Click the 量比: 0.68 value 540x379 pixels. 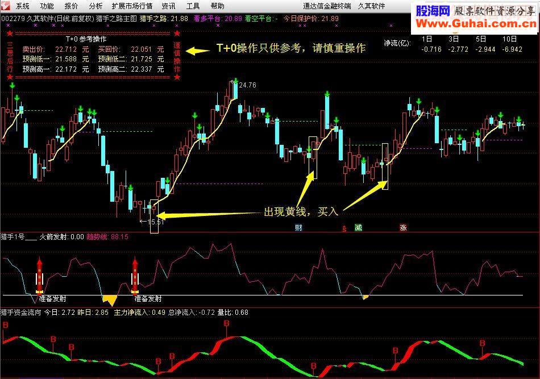tap(233, 313)
